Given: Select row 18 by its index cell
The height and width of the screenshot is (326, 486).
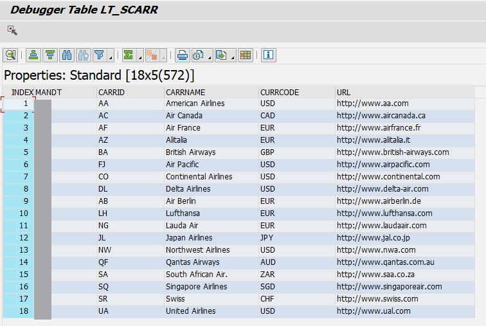Looking at the screenshot, I should (x=19, y=311).
